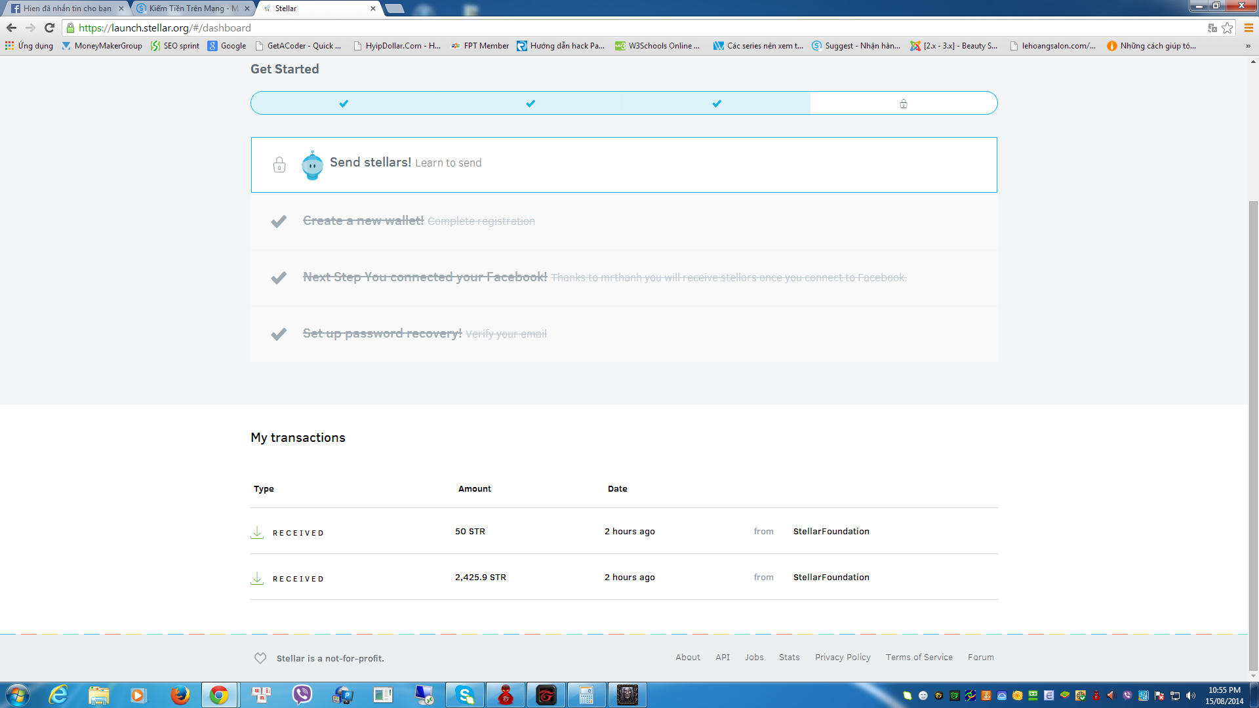Screen dimensions: 1259x708
Task: Click the lock icon in progress bar
Action: point(904,104)
